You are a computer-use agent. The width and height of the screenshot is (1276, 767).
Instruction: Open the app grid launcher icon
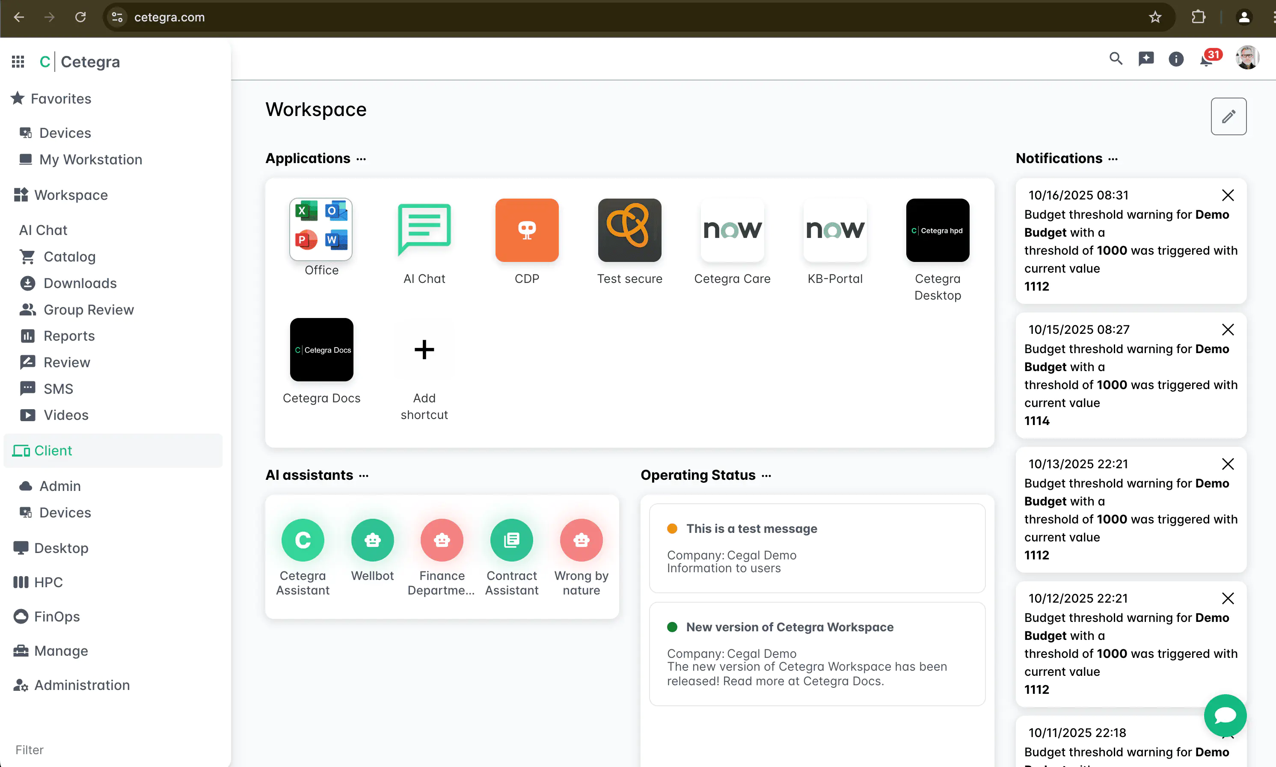pyautogui.click(x=18, y=62)
